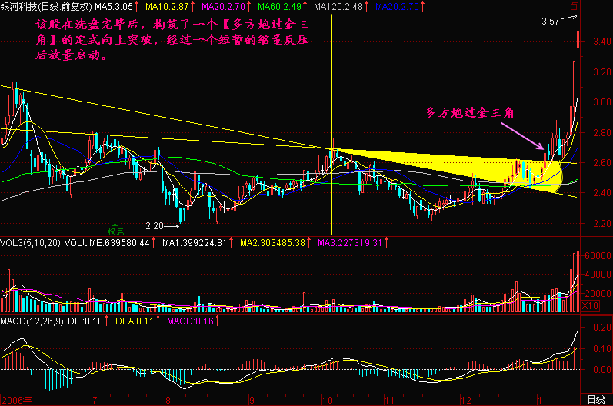Select the 多方炮过金三角 annotation text
This screenshot has width=613, height=406.
470,113
